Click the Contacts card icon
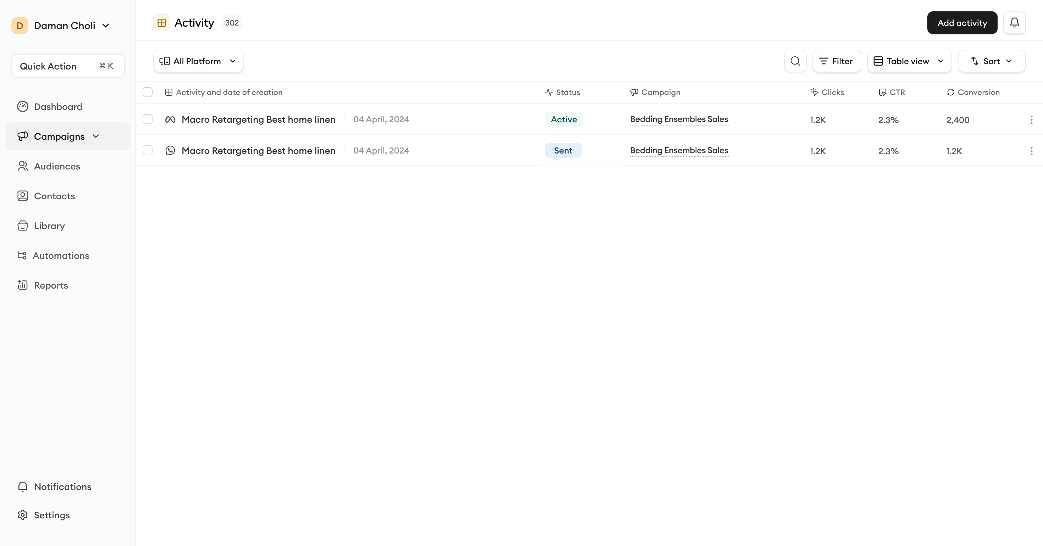 click(23, 196)
